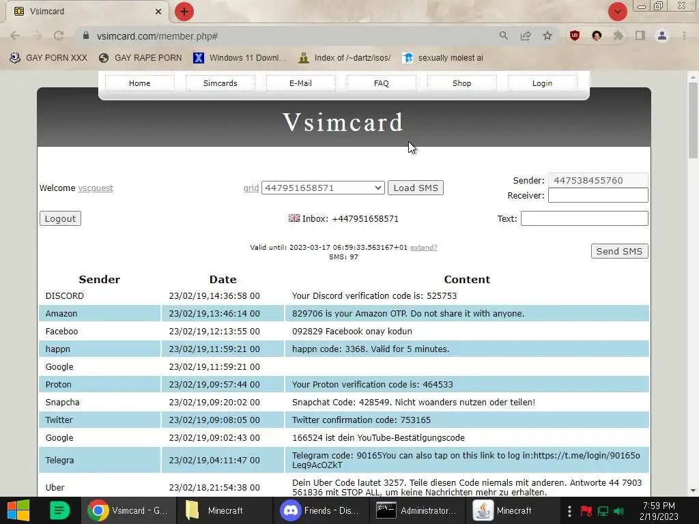The width and height of the screenshot is (699, 524).
Task: Focus the Sender field showing 447538455760
Action: (x=598, y=180)
